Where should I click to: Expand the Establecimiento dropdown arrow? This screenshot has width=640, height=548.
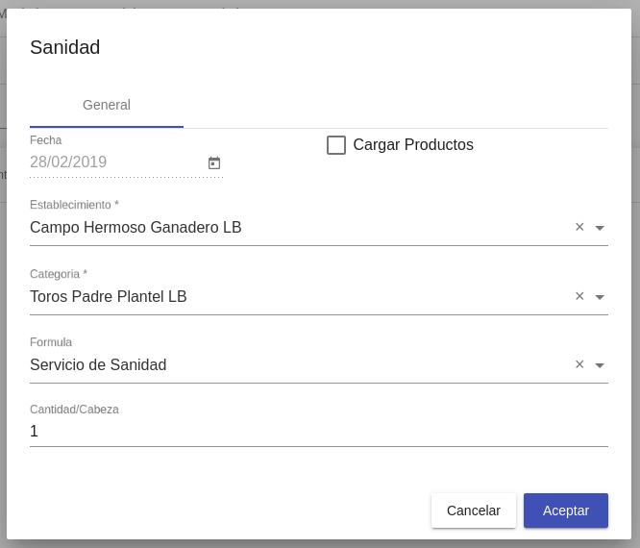[x=600, y=228]
